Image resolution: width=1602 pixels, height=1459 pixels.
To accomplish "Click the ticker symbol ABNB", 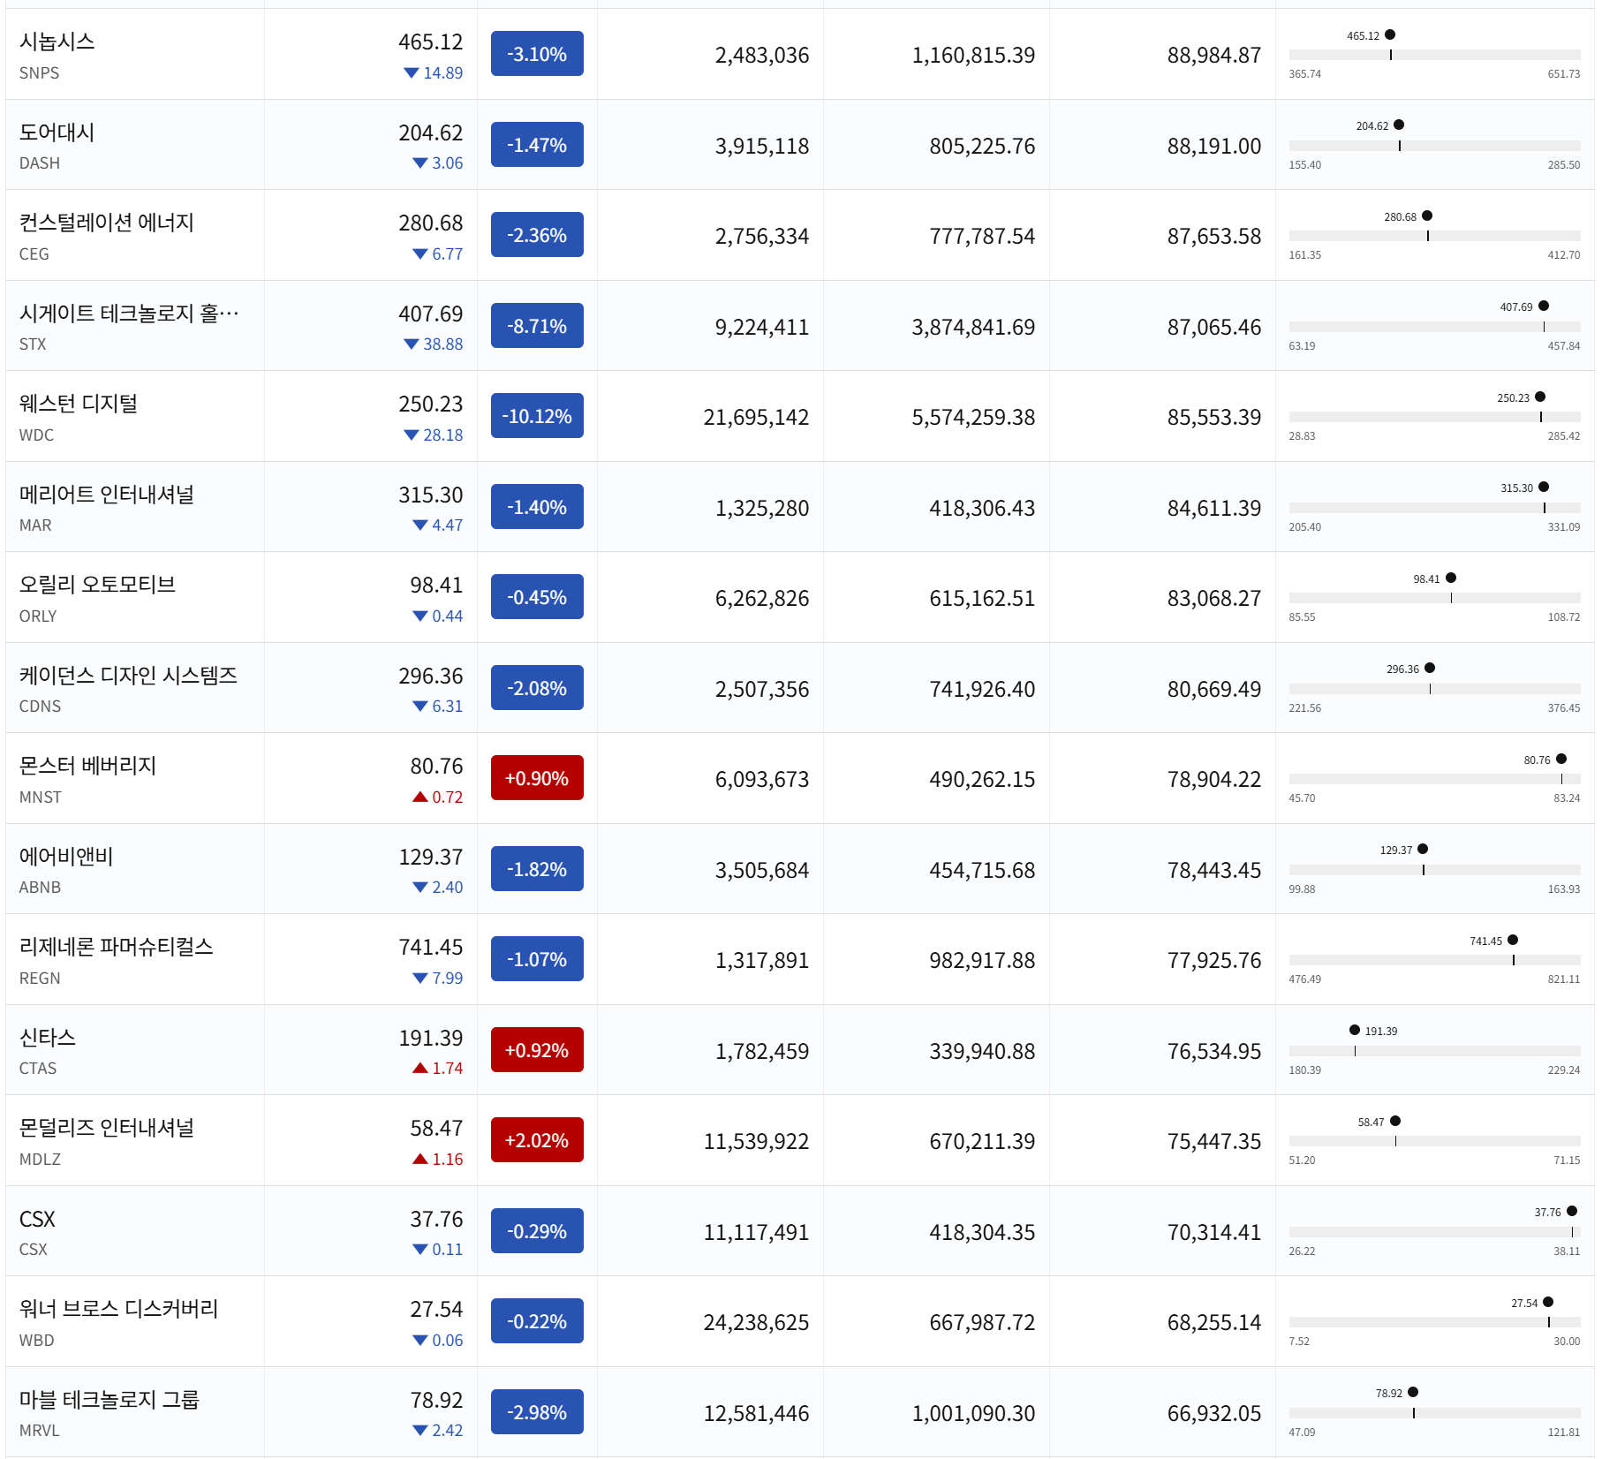I will [x=41, y=888].
